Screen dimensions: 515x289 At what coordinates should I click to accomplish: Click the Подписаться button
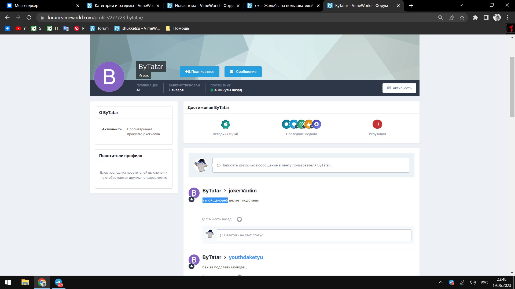pos(199,72)
